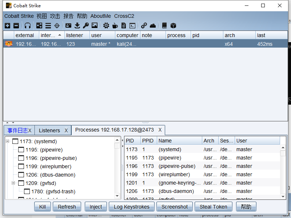Image resolution: width=291 pixels, height=218 pixels.
Task: Open keystrokes key icon
Action: (x=86, y=25)
